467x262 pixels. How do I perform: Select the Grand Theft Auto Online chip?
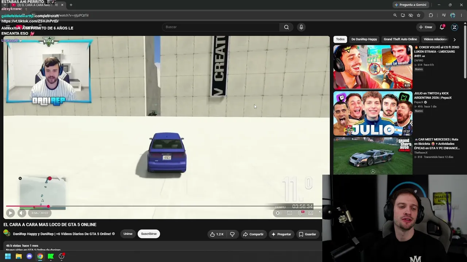coord(400,39)
